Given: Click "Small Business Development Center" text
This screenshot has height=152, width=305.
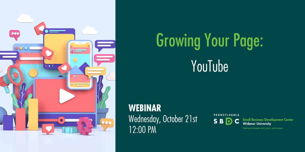Looking at the screenshot, I should click(x=268, y=120).
